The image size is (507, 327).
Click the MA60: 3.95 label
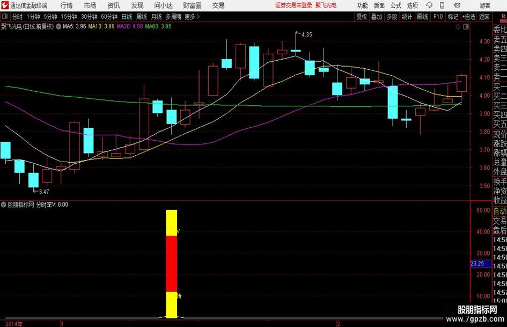158,26
